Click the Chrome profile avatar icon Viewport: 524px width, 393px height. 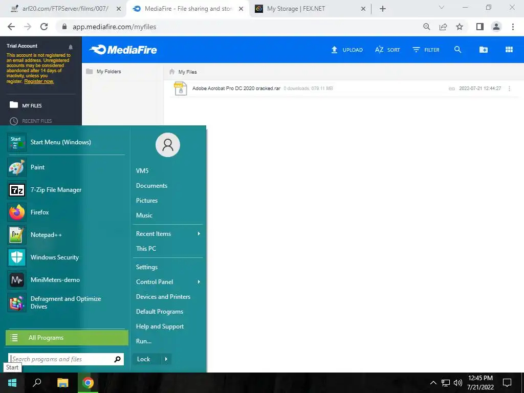(x=496, y=27)
